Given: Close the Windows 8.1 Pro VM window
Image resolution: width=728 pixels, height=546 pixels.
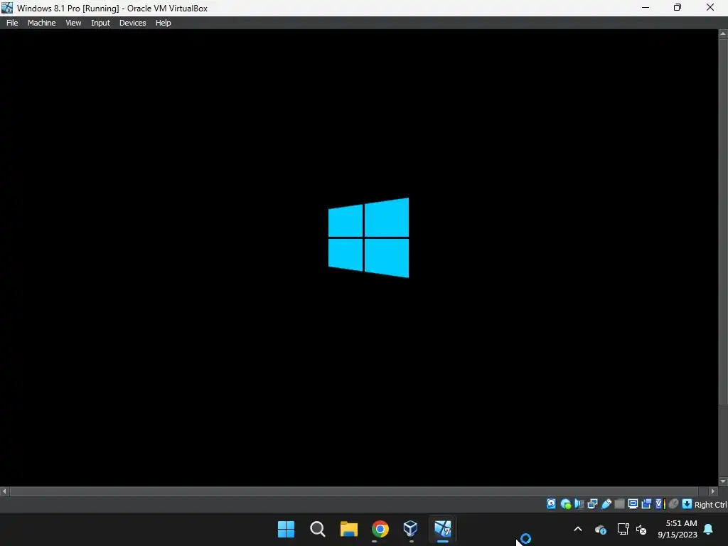Looking at the screenshot, I should pos(710,7).
